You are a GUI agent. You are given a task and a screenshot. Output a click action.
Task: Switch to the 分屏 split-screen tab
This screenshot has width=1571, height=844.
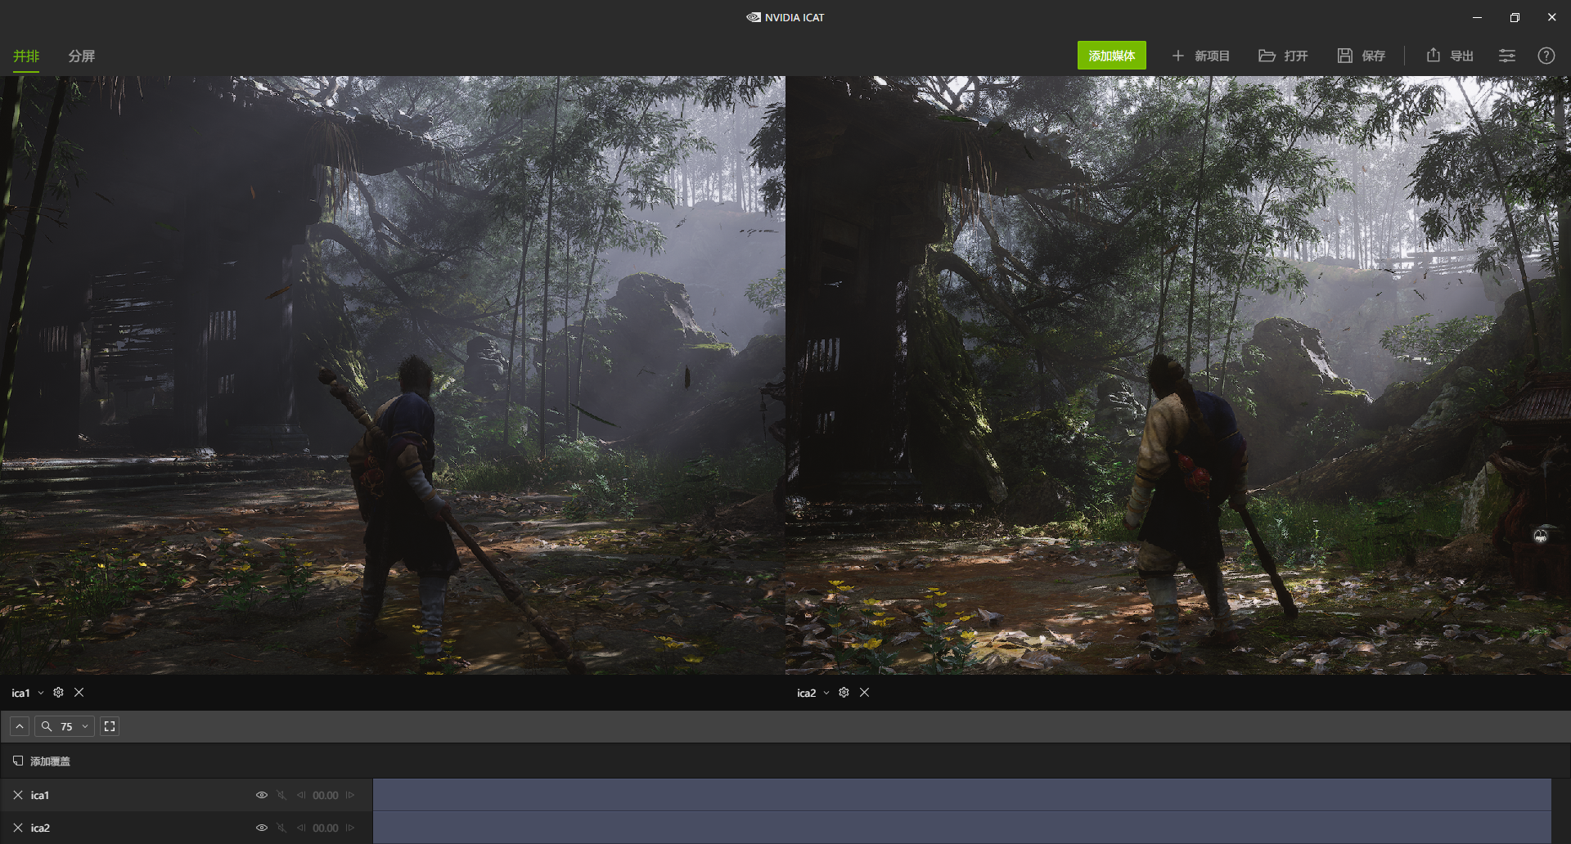pos(81,56)
